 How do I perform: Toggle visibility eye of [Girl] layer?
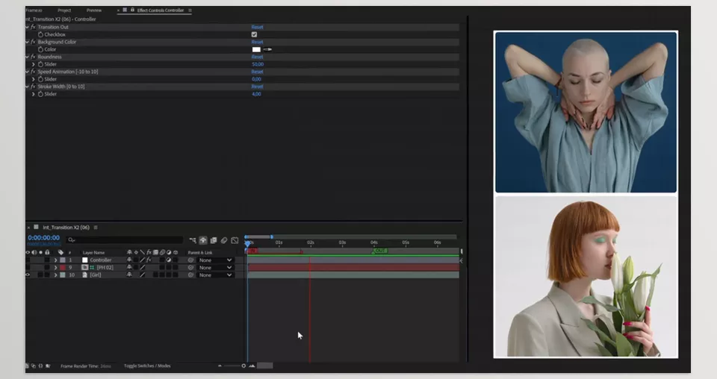28,275
